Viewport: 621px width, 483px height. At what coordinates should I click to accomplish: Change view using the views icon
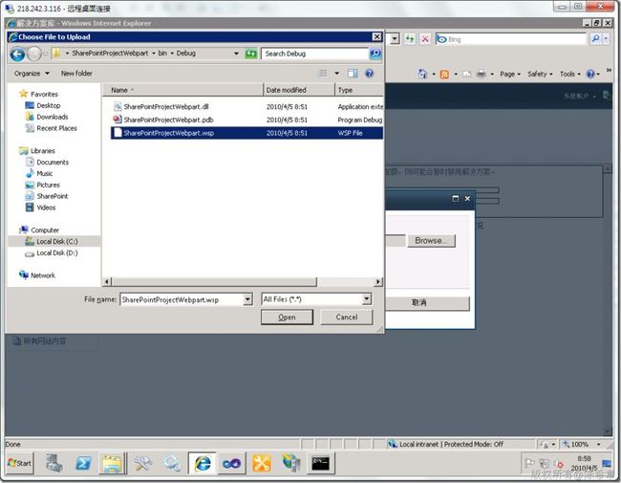click(x=323, y=74)
